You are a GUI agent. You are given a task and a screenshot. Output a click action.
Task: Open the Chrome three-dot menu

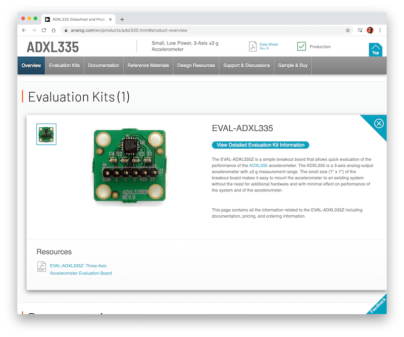pos(380,30)
